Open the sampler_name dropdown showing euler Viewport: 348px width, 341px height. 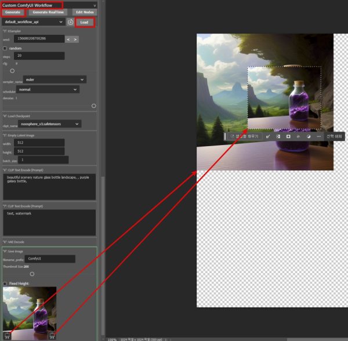(x=55, y=79)
